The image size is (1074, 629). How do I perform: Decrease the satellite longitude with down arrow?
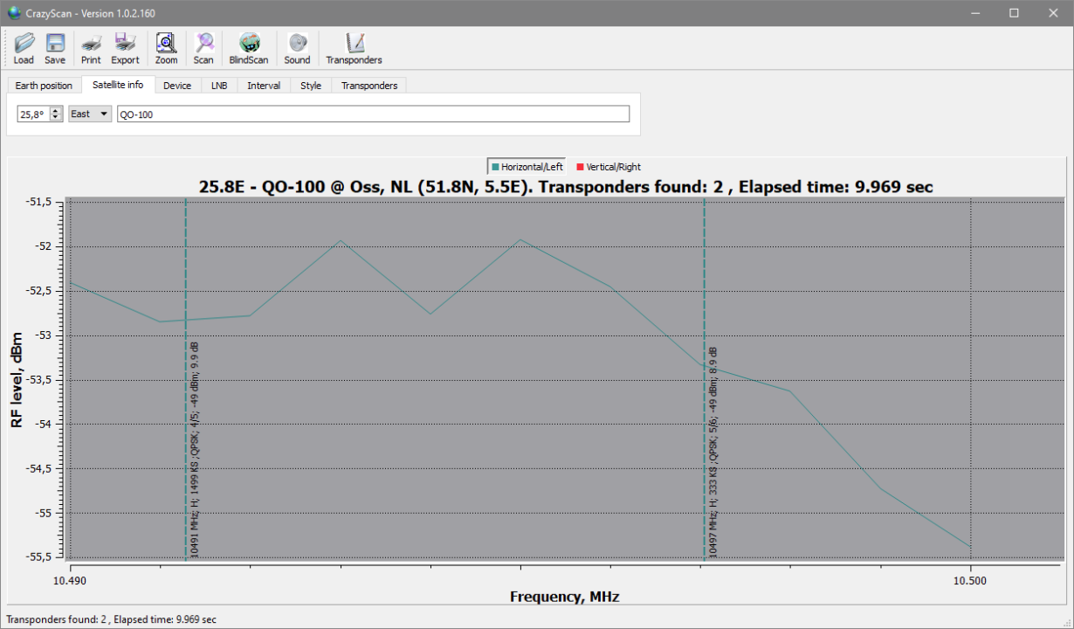pos(56,117)
